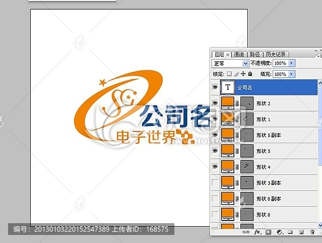This screenshot has width=322, height=243.
Task: Click the layers list scroll down arrow
Action: coord(320,225)
